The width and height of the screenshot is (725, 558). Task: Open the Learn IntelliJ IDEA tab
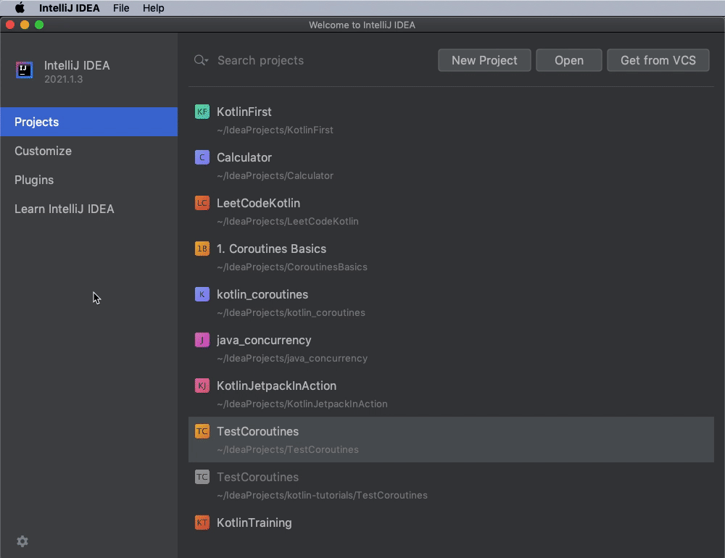(88, 209)
